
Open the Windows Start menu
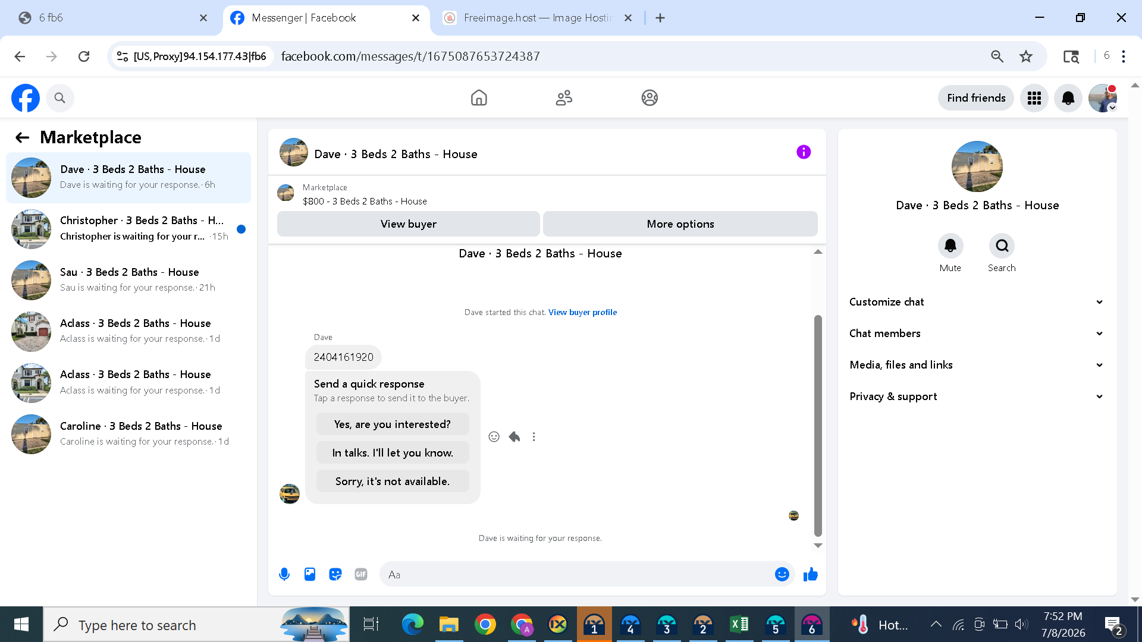click(21, 624)
